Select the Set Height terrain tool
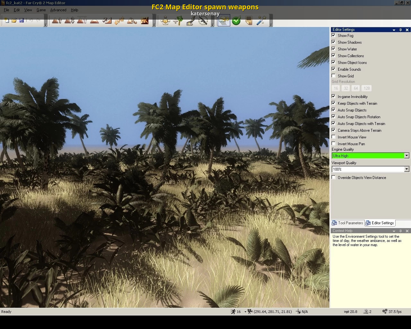The height and width of the screenshot is (329, 411). pyautogui.click(x=82, y=21)
